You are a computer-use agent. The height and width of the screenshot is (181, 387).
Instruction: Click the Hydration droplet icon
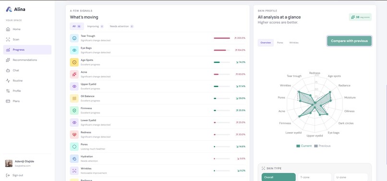click(74, 159)
